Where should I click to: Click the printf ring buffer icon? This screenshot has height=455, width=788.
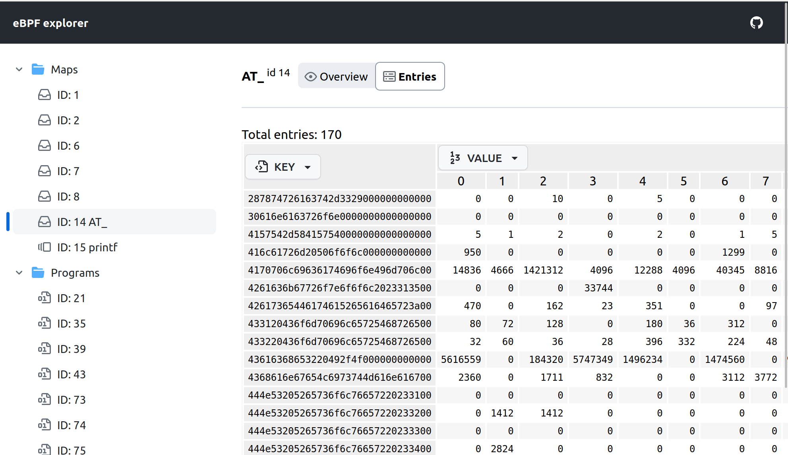coord(45,247)
